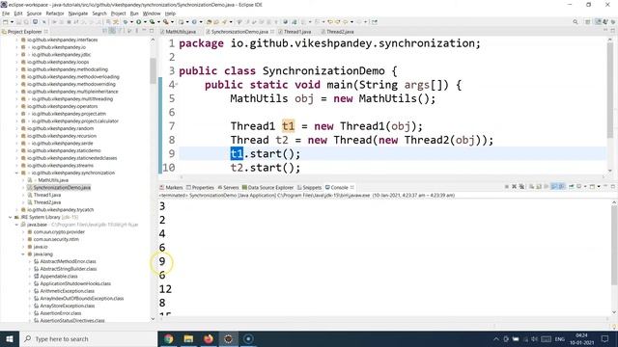Click Remove All Terminated Launches double-X icon

521,186
